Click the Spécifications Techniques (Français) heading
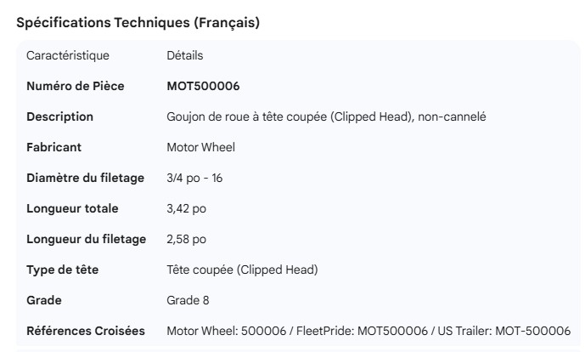Viewport: 585px width, 352px height. pyautogui.click(x=138, y=23)
